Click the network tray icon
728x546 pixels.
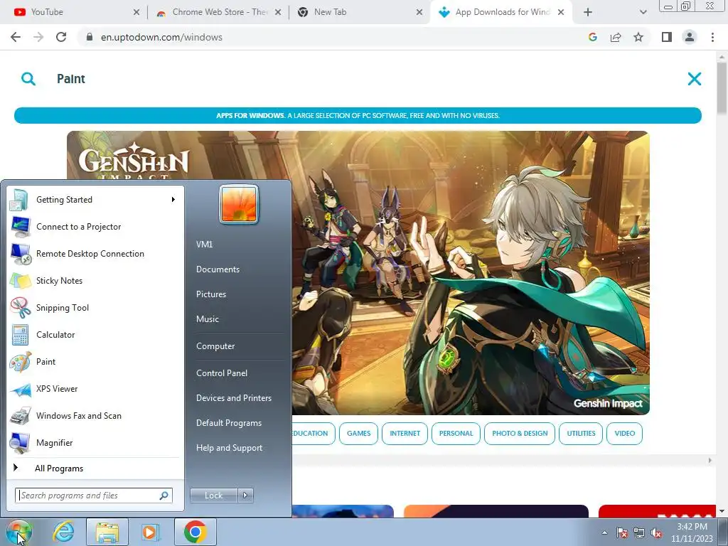tap(639, 533)
